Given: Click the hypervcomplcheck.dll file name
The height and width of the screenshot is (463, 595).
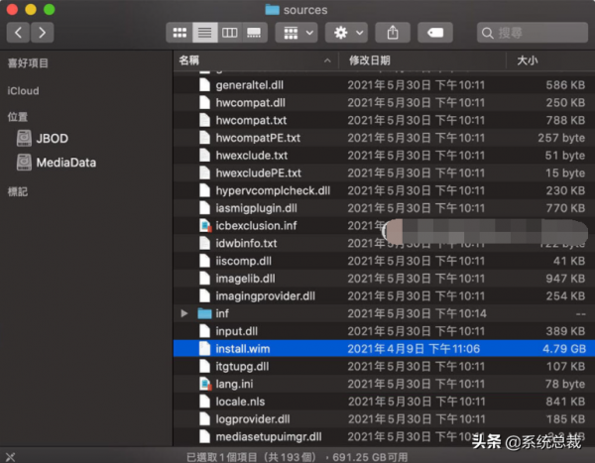Looking at the screenshot, I should click(273, 190).
